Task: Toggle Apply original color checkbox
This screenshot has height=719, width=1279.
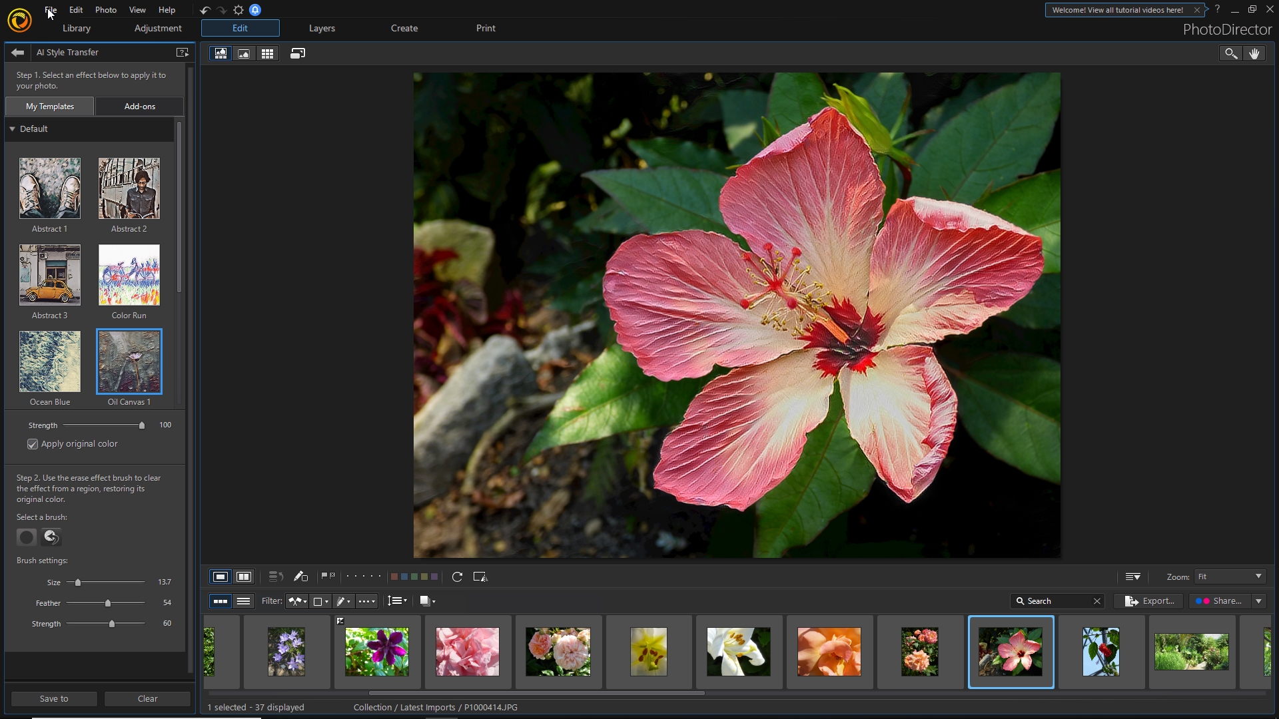Action: point(33,443)
